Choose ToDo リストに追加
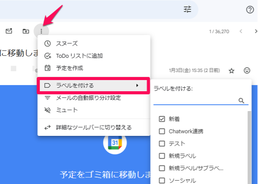Screen dimensions: 258x184 tap(94, 56)
